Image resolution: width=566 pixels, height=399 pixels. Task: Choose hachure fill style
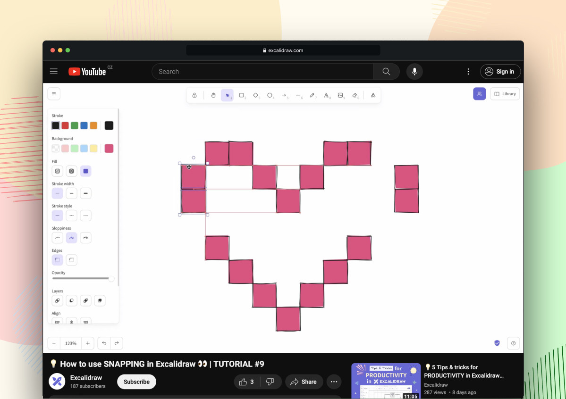click(x=58, y=171)
